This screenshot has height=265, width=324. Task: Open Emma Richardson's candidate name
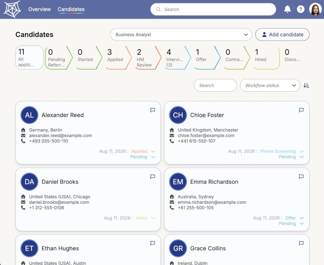coord(214,182)
